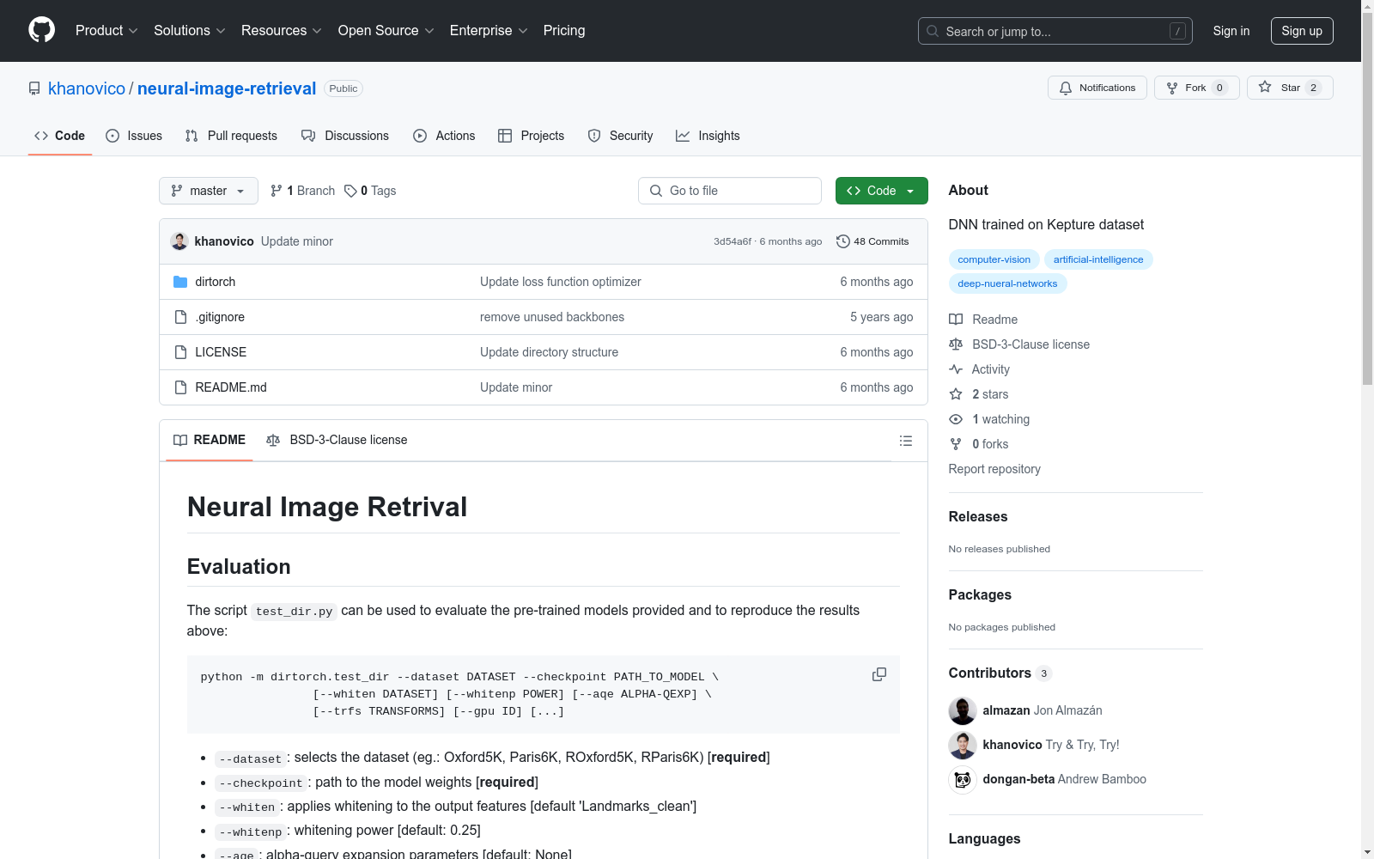Expand the Open Source menu
The height and width of the screenshot is (859, 1374).
[x=386, y=31]
